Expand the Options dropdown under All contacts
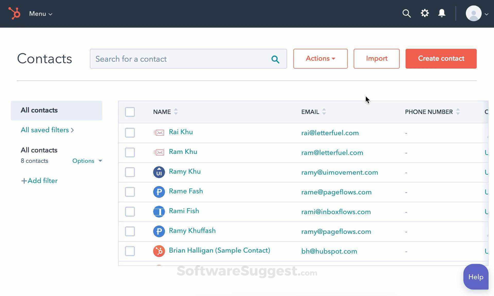494x296 pixels. pyautogui.click(x=87, y=161)
